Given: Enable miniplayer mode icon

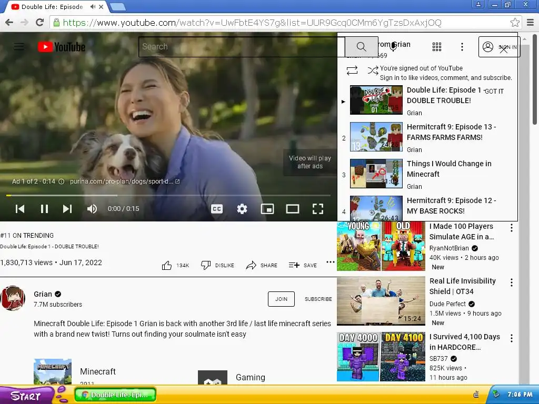Looking at the screenshot, I should 267,209.
